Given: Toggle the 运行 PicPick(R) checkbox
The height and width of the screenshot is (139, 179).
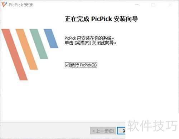Looking at the screenshot, I should point(67,65).
